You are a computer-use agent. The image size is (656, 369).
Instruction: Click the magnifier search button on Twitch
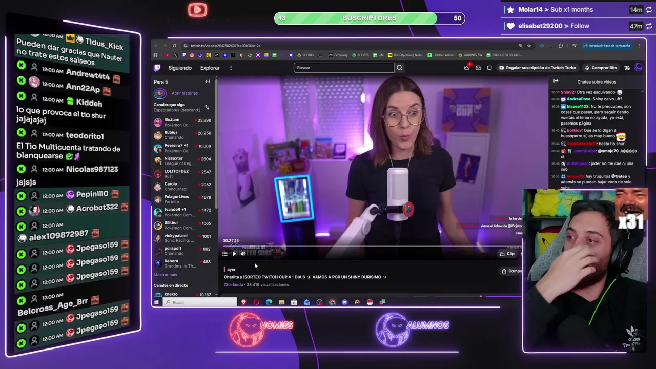click(x=399, y=68)
